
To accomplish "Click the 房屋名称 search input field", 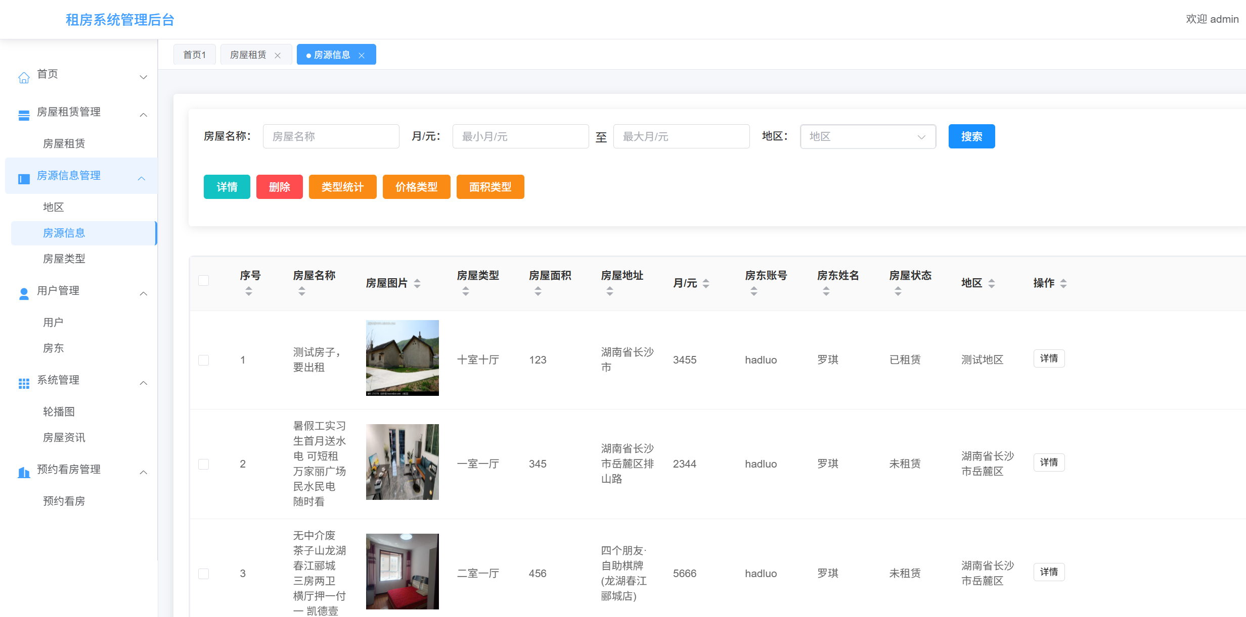I will click(x=331, y=137).
